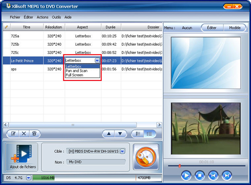Viewport: 251px width, 185px height.
Task: Choose Pan and Scan aspect option
Action: pyautogui.click(x=82, y=71)
